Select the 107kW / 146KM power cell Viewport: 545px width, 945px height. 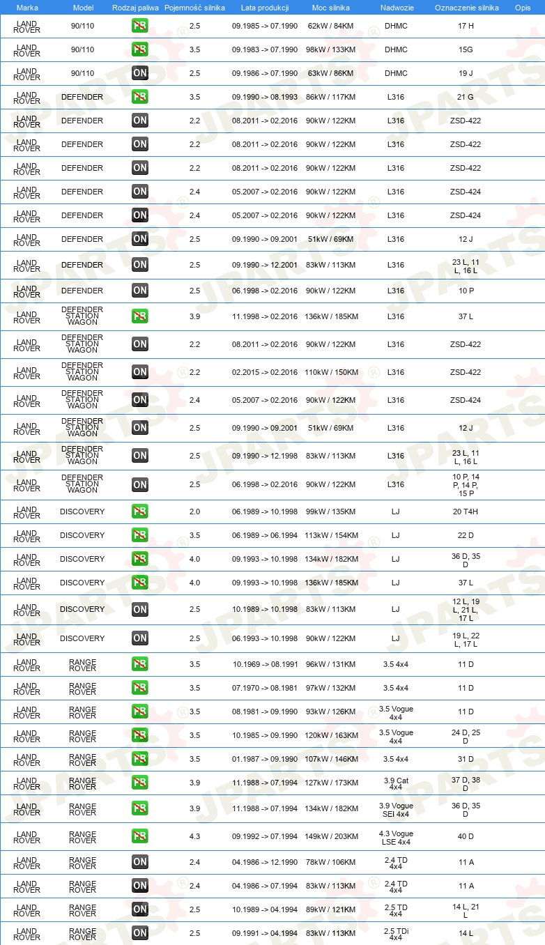pos(331,759)
